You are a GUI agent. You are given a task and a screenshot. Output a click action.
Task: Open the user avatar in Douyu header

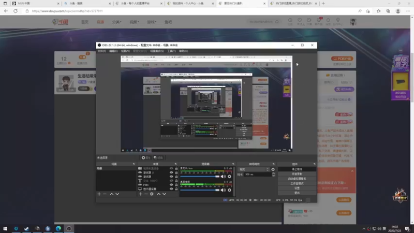(x=353, y=22)
